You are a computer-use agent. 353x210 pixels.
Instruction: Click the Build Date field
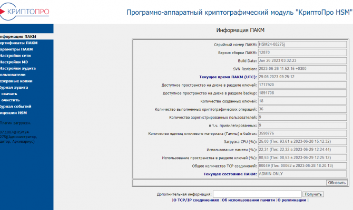pyautogui.click(x=302, y=60)
